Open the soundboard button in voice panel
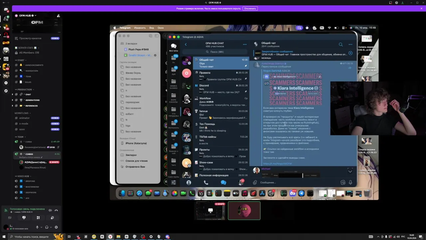The image size is (426, 240). tap(52, 218)
